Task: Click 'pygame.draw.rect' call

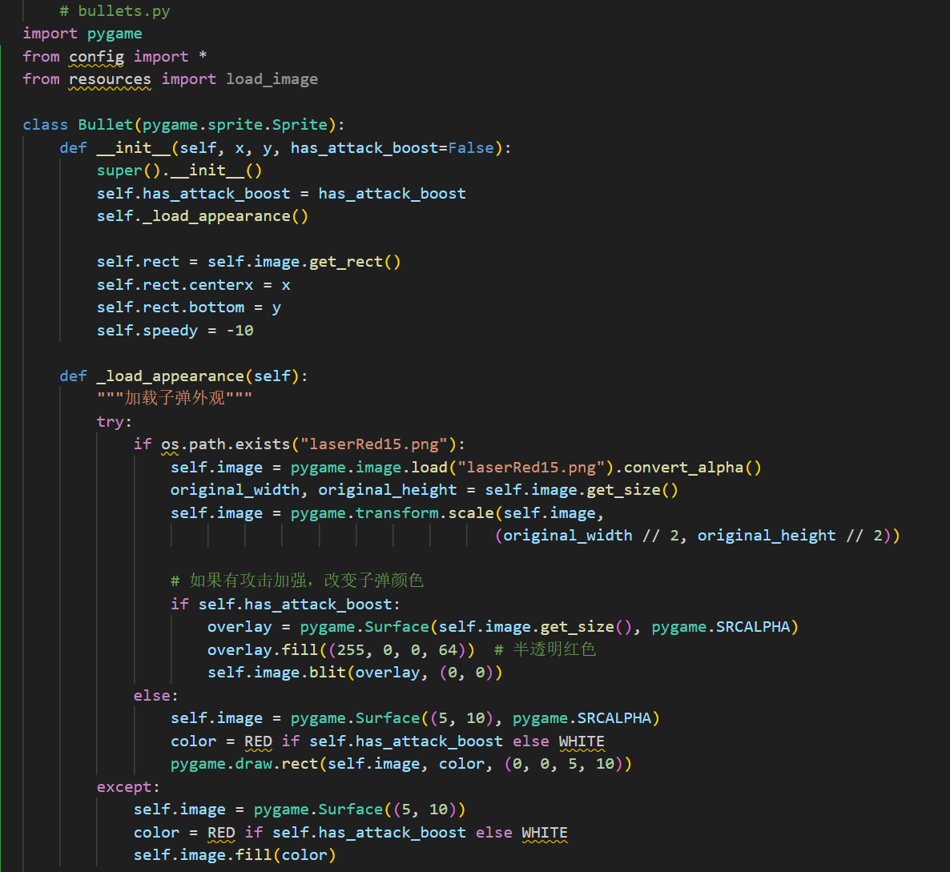Action: (x=244, y=764)
